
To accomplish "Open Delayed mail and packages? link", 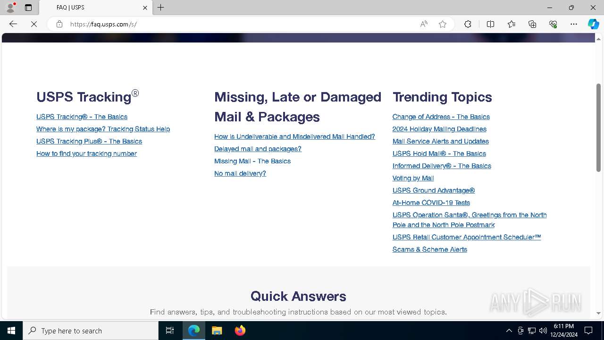I will coord(258,149).
